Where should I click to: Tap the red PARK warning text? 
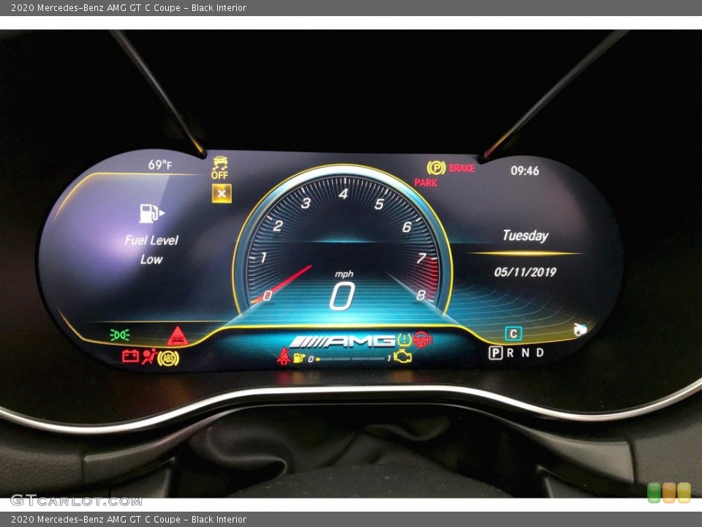426,183
